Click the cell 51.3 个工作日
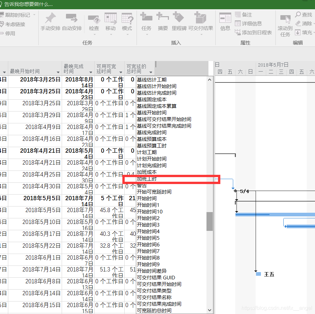Image resolution: width=315 pixels, height=314 pixels. (110, 271)
